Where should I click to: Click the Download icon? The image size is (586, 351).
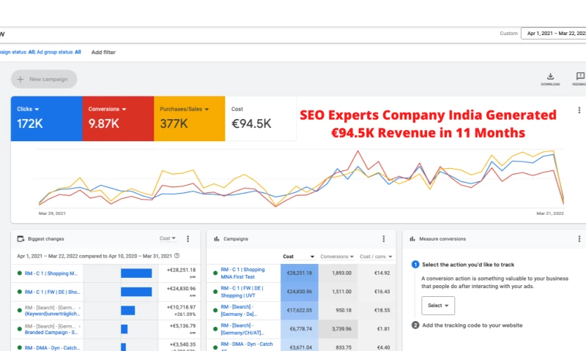[x=550, y=79]
